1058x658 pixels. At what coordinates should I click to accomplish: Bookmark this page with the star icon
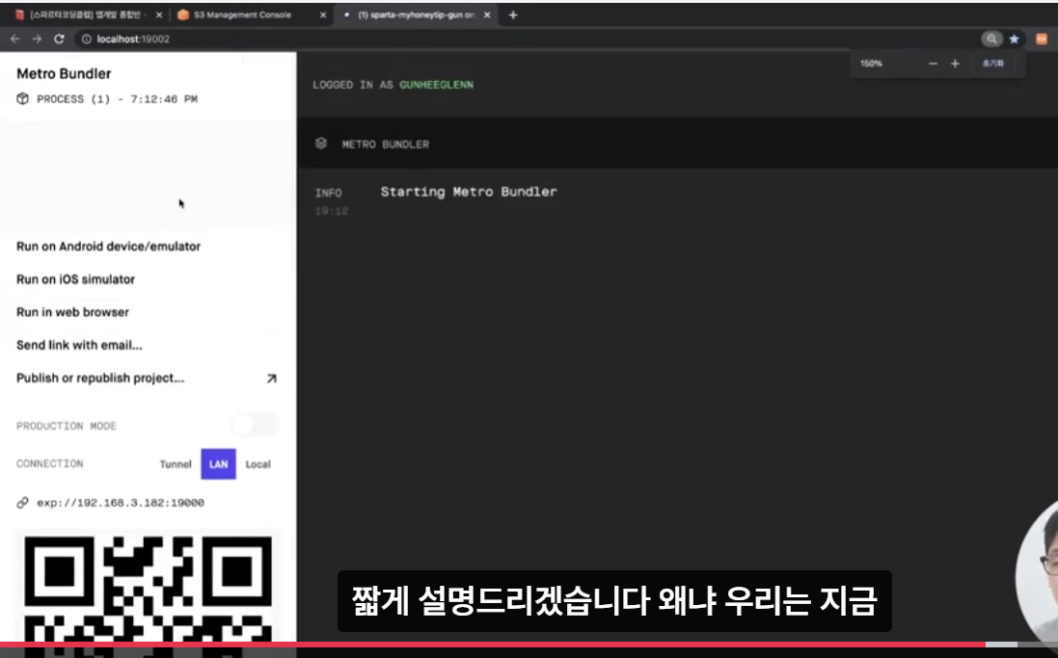[1015, 39]
